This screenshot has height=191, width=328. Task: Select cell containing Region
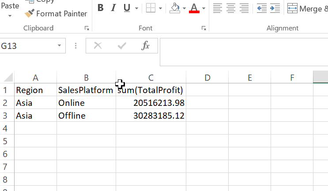click(36, 90)
